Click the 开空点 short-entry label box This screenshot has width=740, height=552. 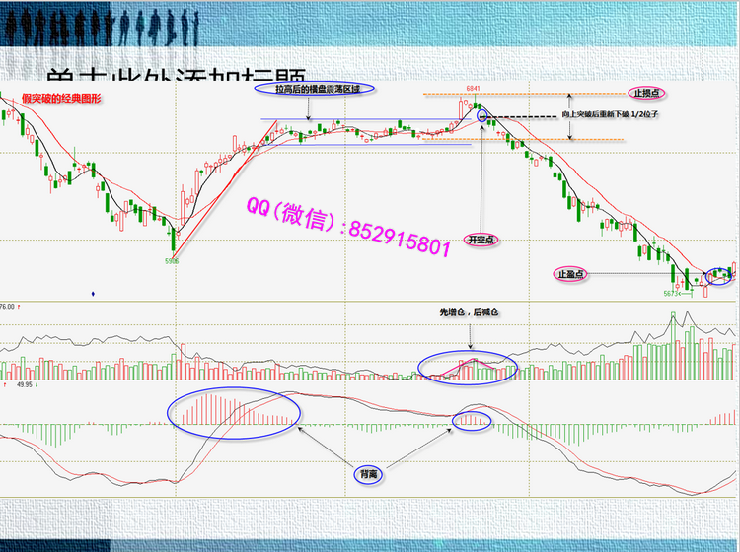point(481,239)
